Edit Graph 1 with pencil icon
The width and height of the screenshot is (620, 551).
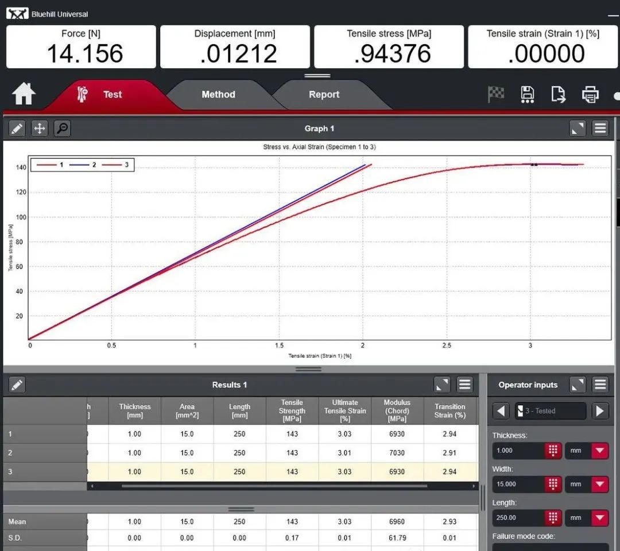click(x=17, y=129)
